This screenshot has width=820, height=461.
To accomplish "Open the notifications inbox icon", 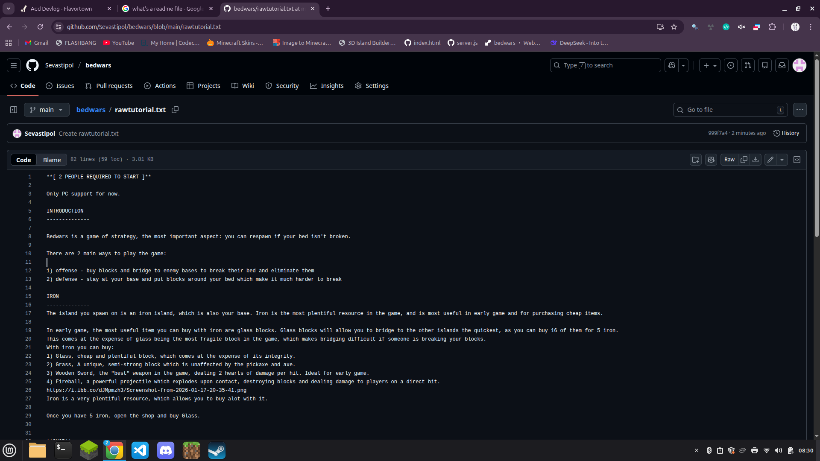I will click(782, 65).
